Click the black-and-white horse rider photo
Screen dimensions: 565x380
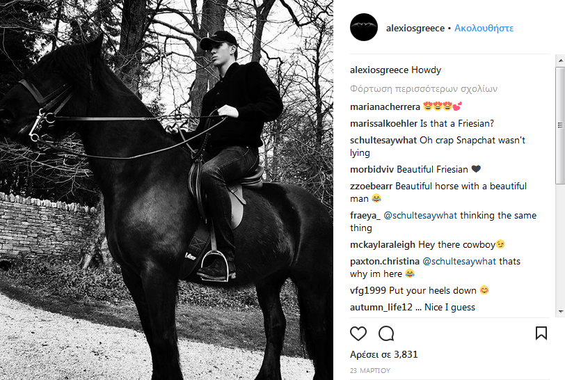click(x=166, y=190)
